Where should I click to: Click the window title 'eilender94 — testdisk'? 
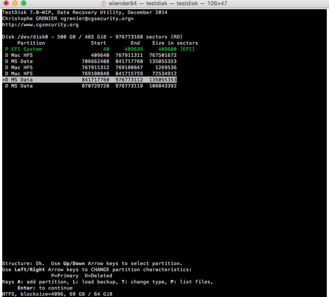coord(138,3)
